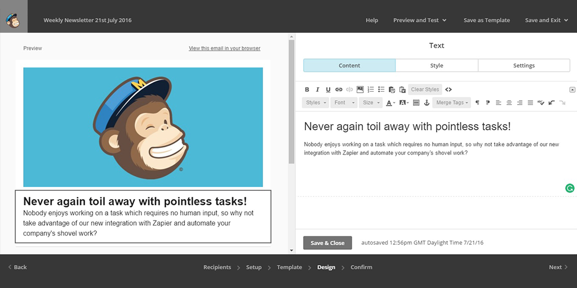The height and width of the screenshot is (288, 577).
Task: Justify the text
Action: click(530, 102)
